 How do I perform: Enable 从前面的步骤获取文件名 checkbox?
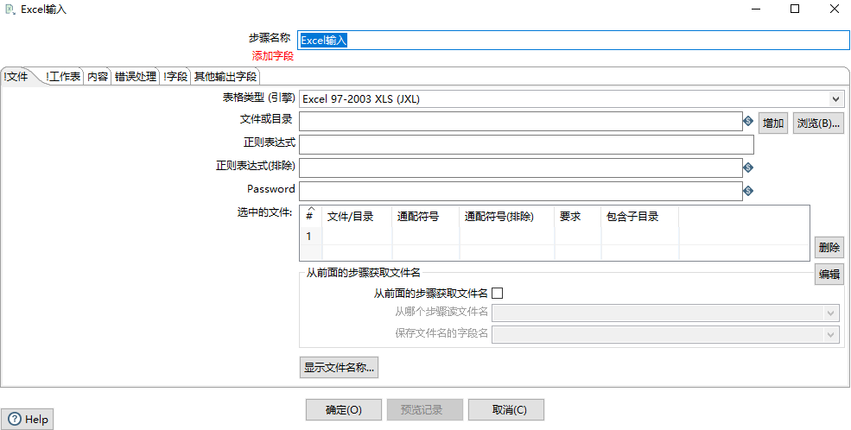[x=497, y=294]
